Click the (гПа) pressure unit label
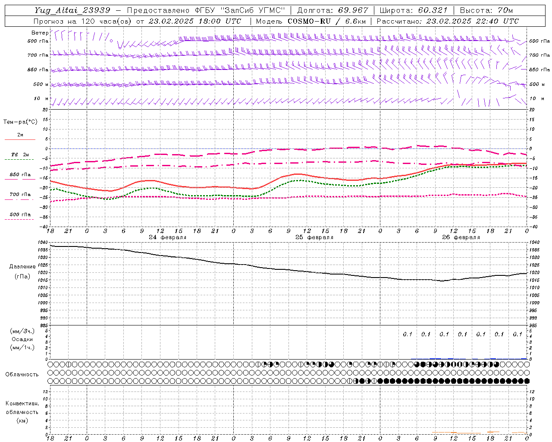Screen dimensions: 552x442 coord(22,276)
